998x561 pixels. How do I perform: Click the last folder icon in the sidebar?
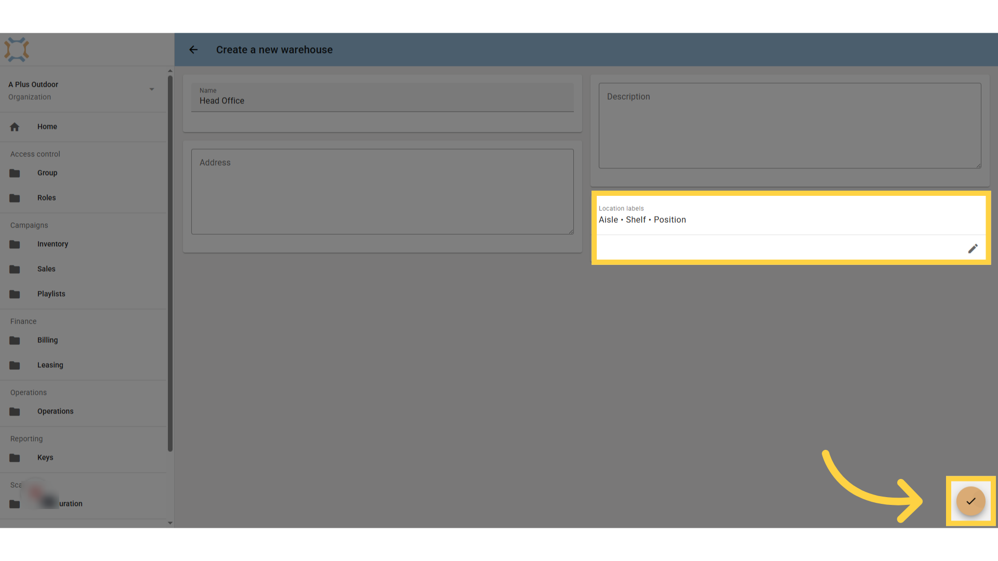click(x=15, y=504)
